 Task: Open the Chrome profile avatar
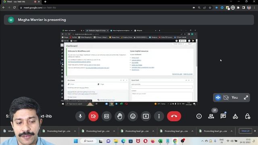pos(249,8)
